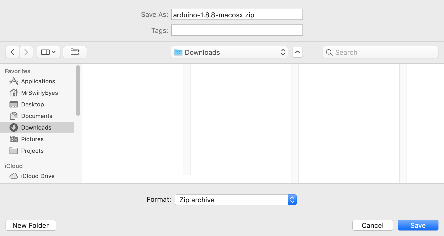Open the Downloads location popup menu
This screenshot has height=236, width=444.
(x=229, y=52)
